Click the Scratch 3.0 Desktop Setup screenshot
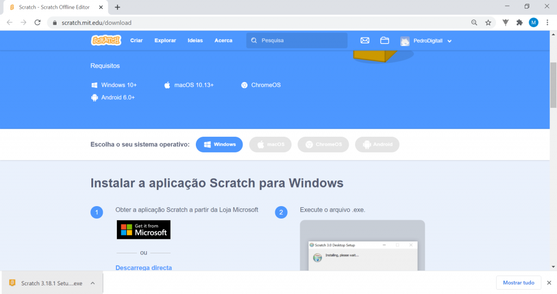This screenshot has width=557, height=294. (x=362, y=246)
